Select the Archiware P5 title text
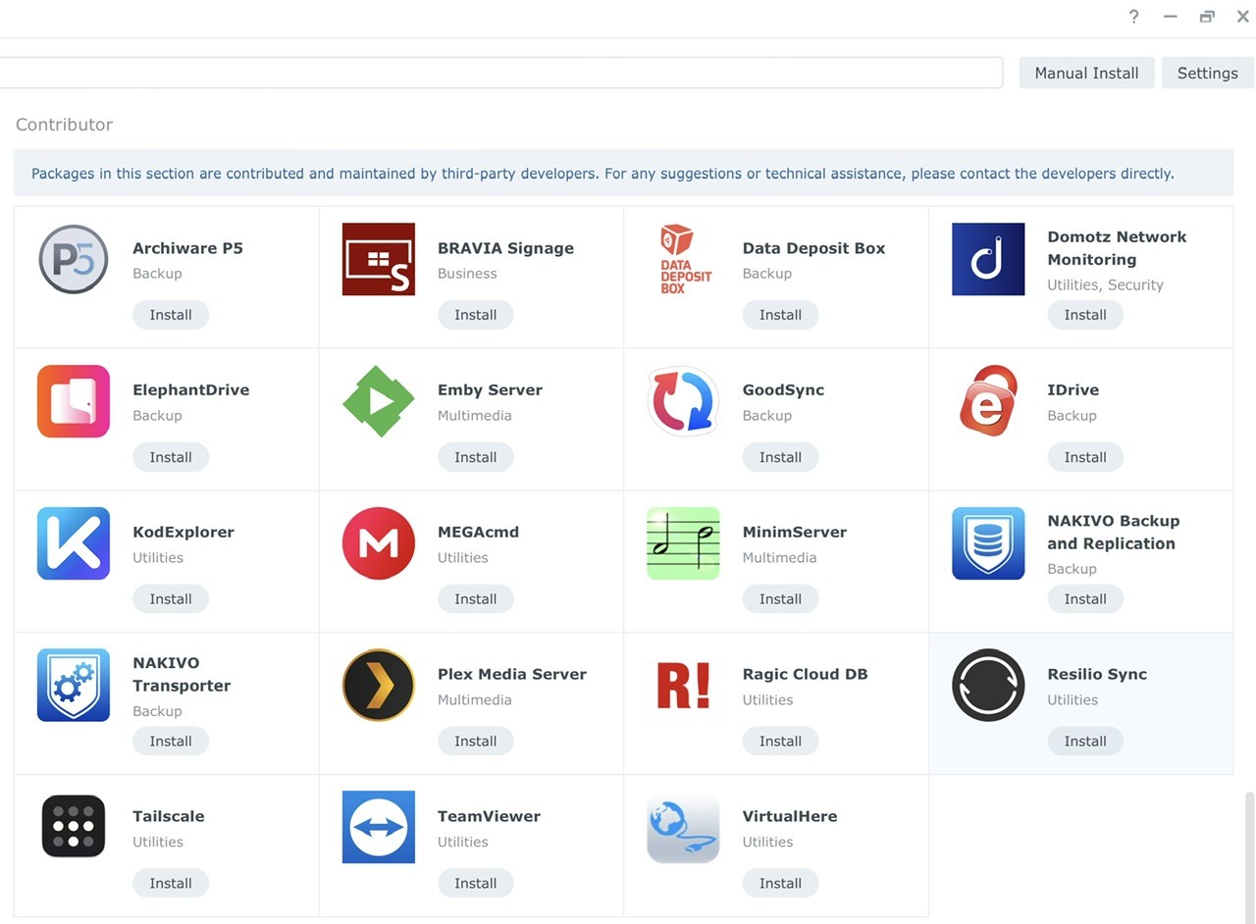 [x=187, y=248]
